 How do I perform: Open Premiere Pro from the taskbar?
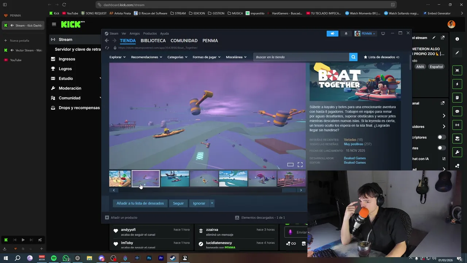[161, 258]
